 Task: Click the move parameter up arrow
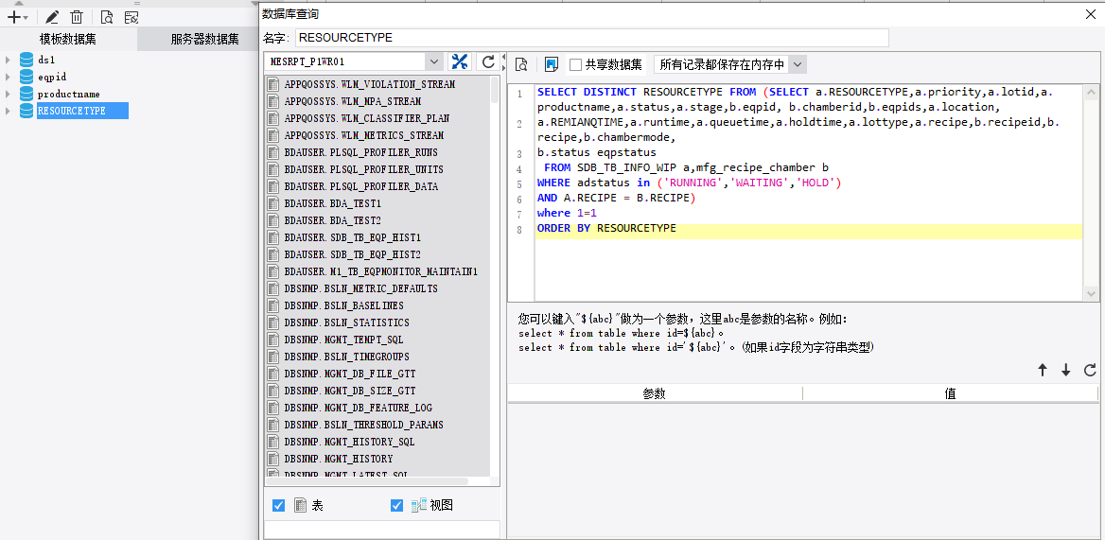coord(1043,370)
